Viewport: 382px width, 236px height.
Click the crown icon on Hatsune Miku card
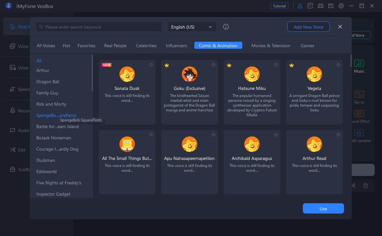click(x=229, y=65)
